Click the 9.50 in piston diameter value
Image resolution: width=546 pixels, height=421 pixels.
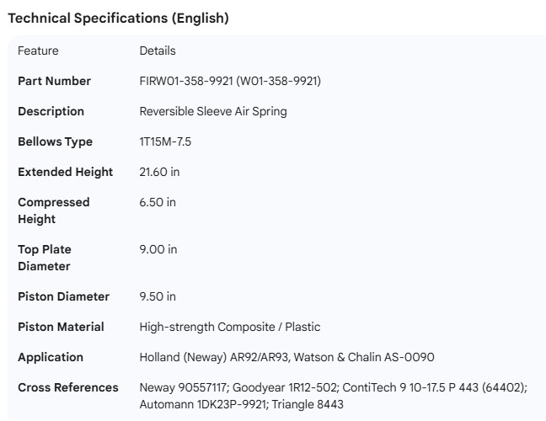(x=158, y=296)
